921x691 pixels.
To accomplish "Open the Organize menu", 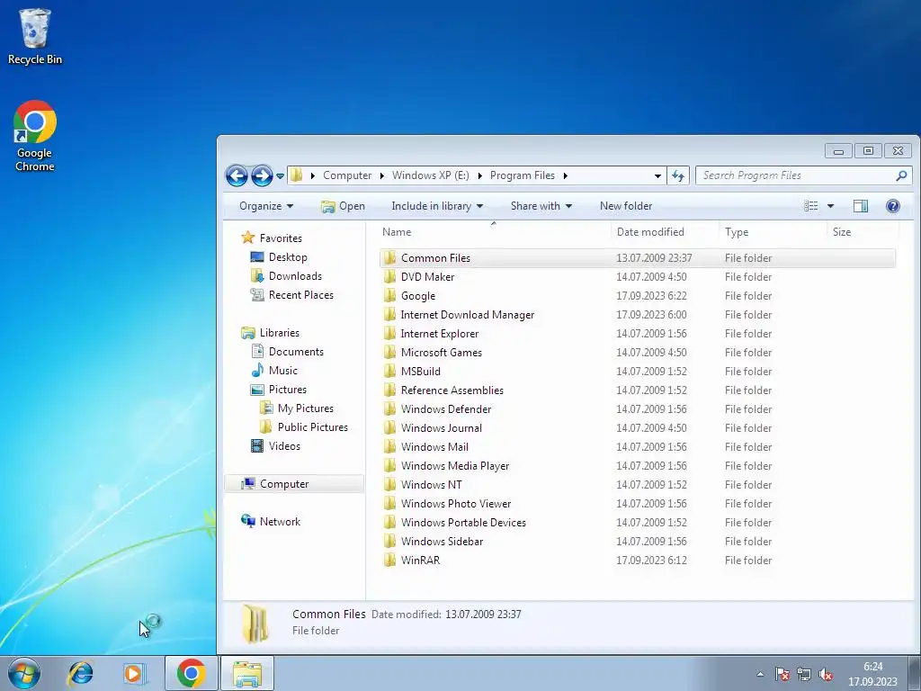I will (x=266, y=206).
